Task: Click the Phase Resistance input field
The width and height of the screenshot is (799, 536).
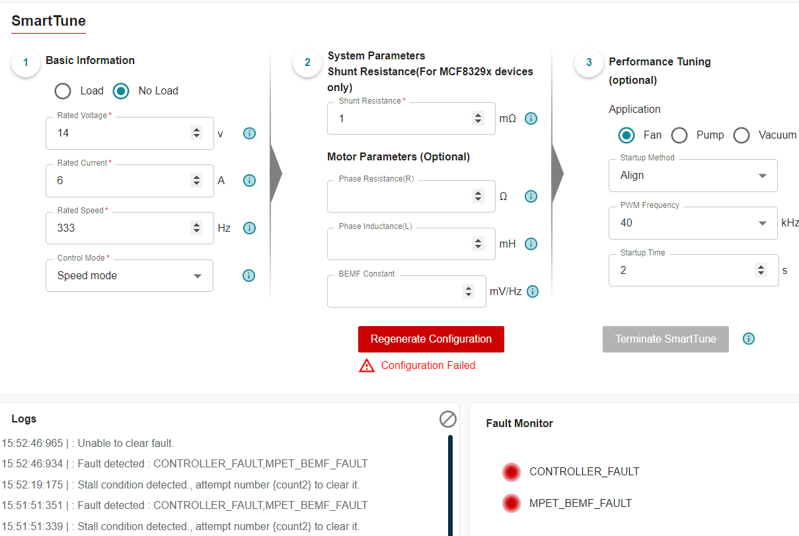Action: tap(411, 197)
